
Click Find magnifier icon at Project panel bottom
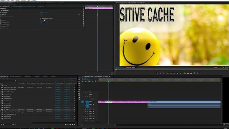click(x=68, y=125)
